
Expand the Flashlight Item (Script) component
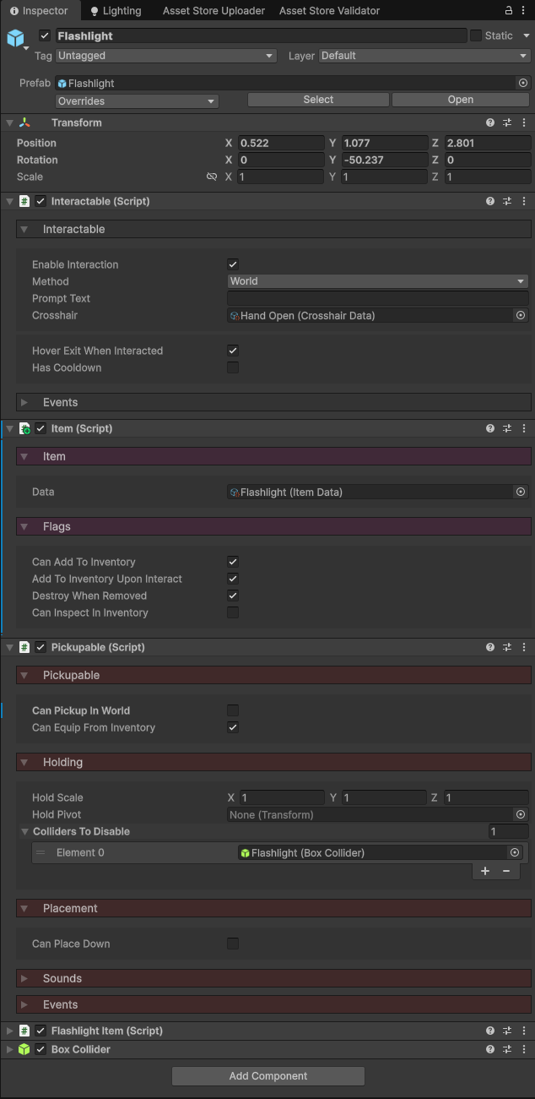click(9, 1031)
